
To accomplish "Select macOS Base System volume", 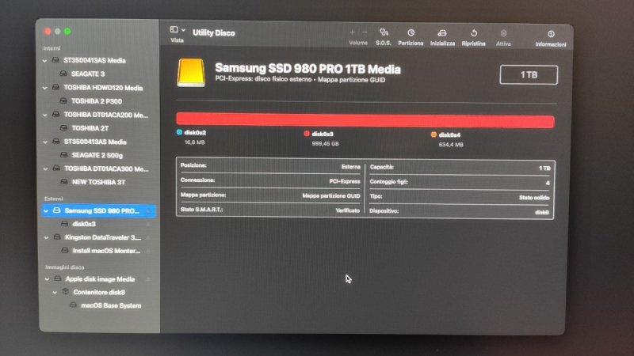I will click(x=111, y=305).
